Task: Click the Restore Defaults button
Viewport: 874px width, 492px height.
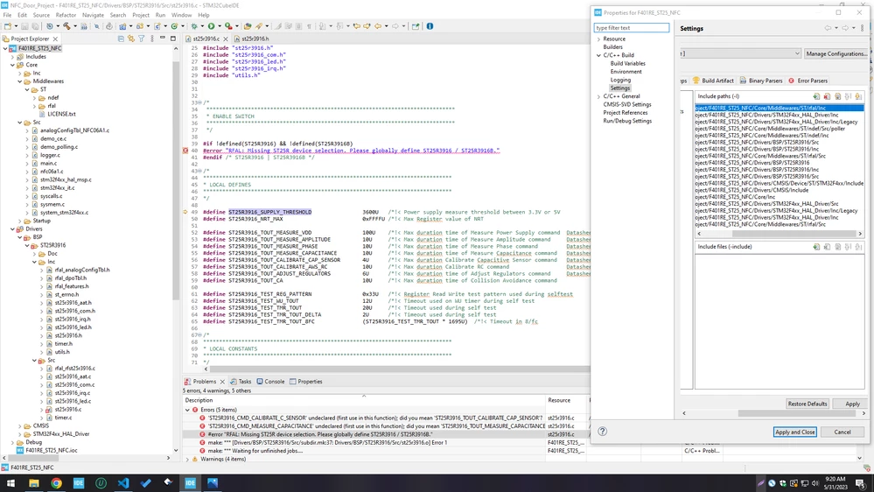Action: pyautogui.click(x=808, y=404)
